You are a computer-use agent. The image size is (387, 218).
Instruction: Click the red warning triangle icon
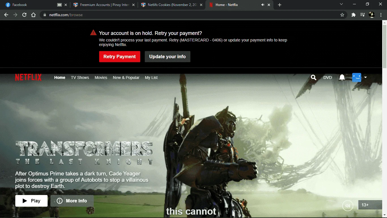[x=93, y=33]
